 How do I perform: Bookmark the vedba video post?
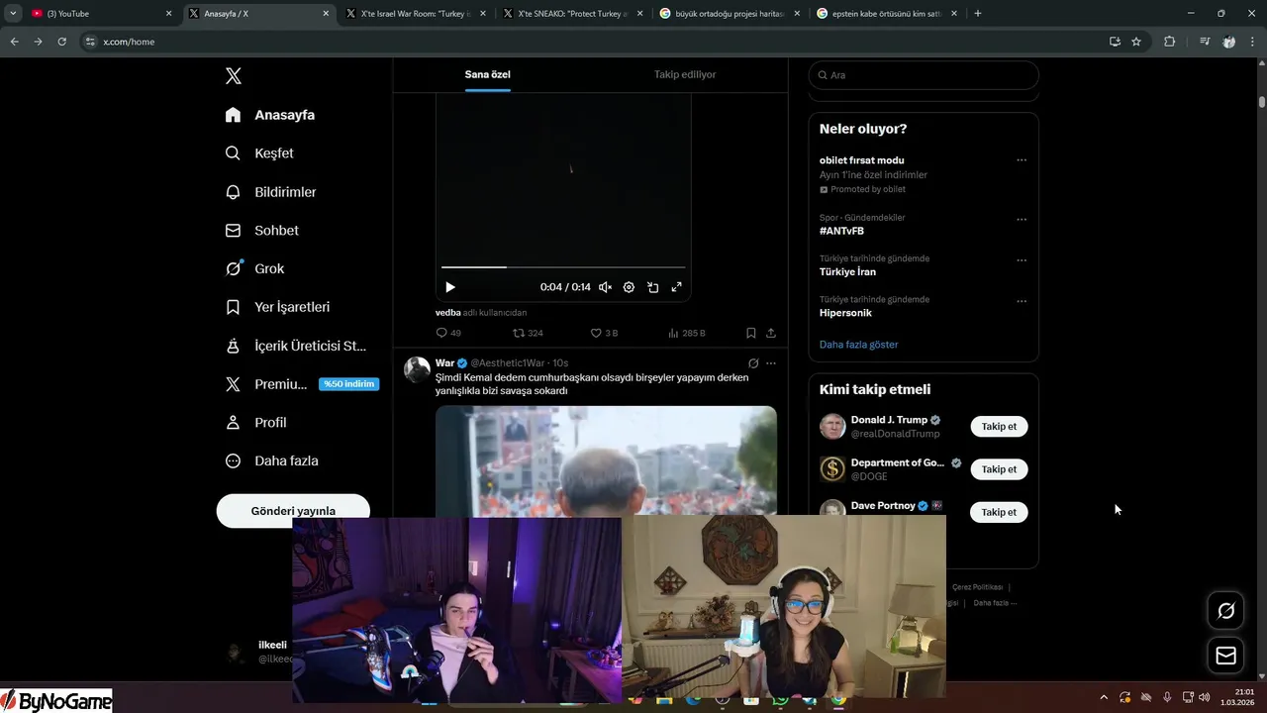(751, 333)
